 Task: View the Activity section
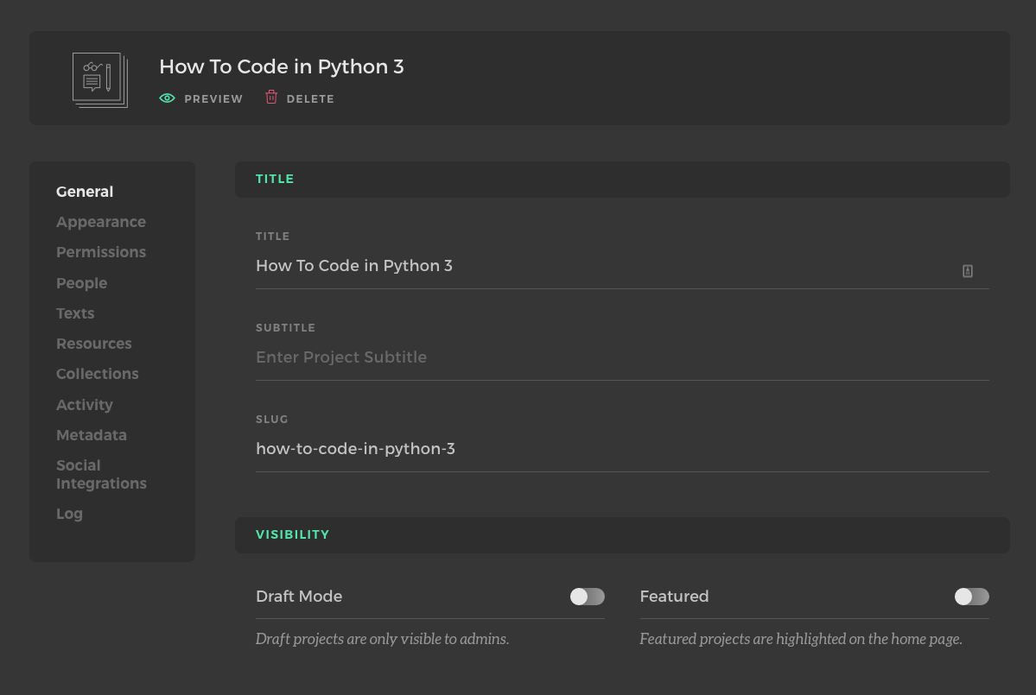tap(85, 405)
